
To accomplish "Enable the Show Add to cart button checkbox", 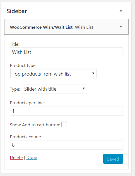I will (x=64, y=124).
